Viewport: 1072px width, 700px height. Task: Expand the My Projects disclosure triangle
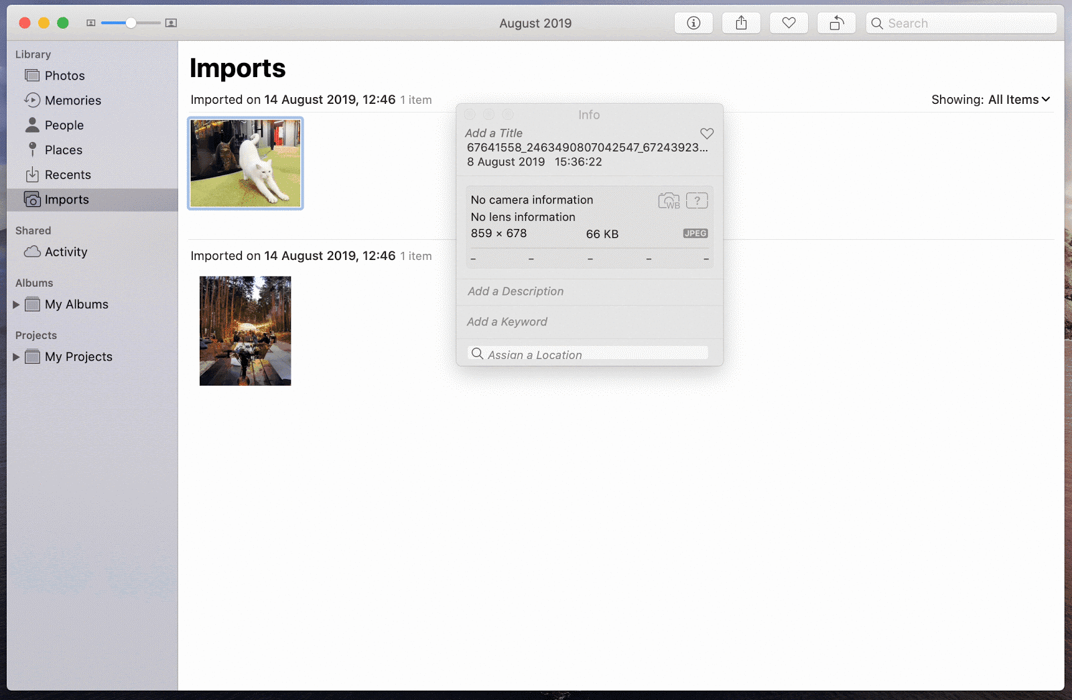point(16,357)
